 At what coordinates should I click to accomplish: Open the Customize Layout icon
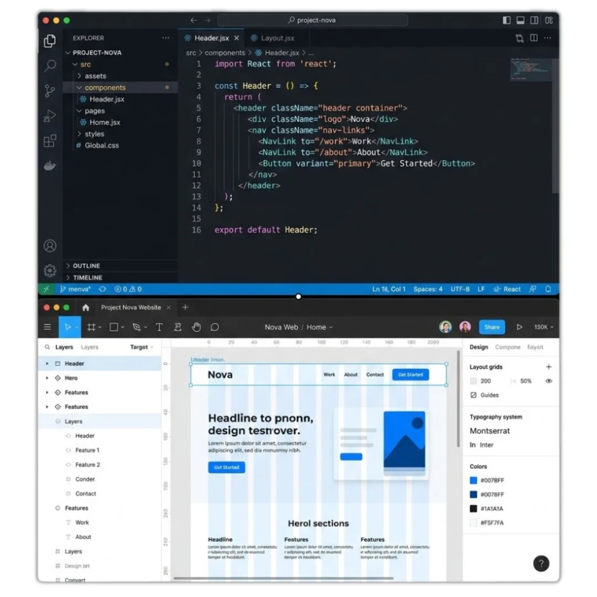549,20
